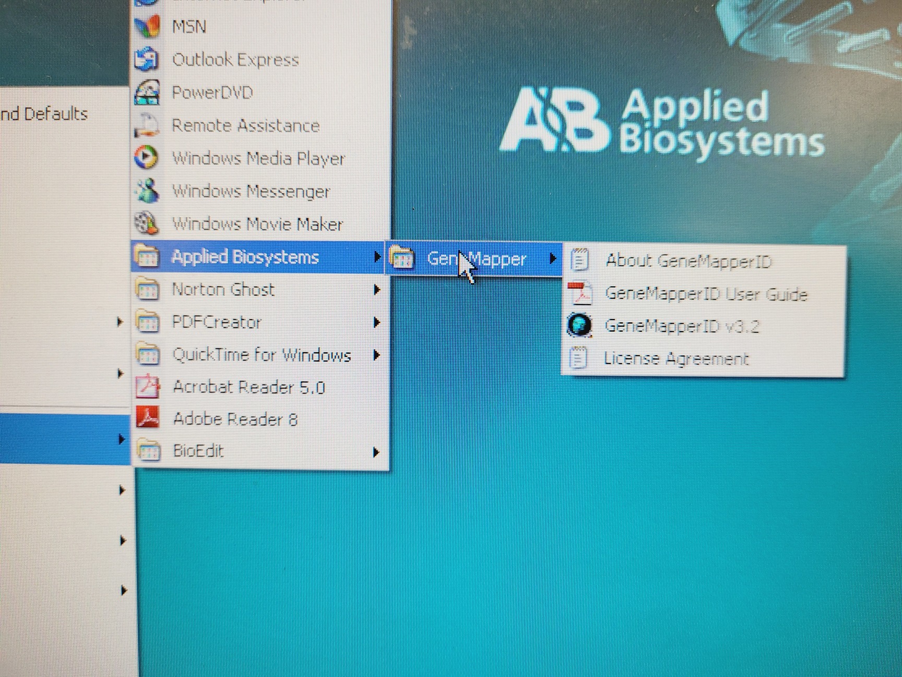Click the License Agreement document icon
Viewport: 902px width, 677px height.
tap(578, 358)
